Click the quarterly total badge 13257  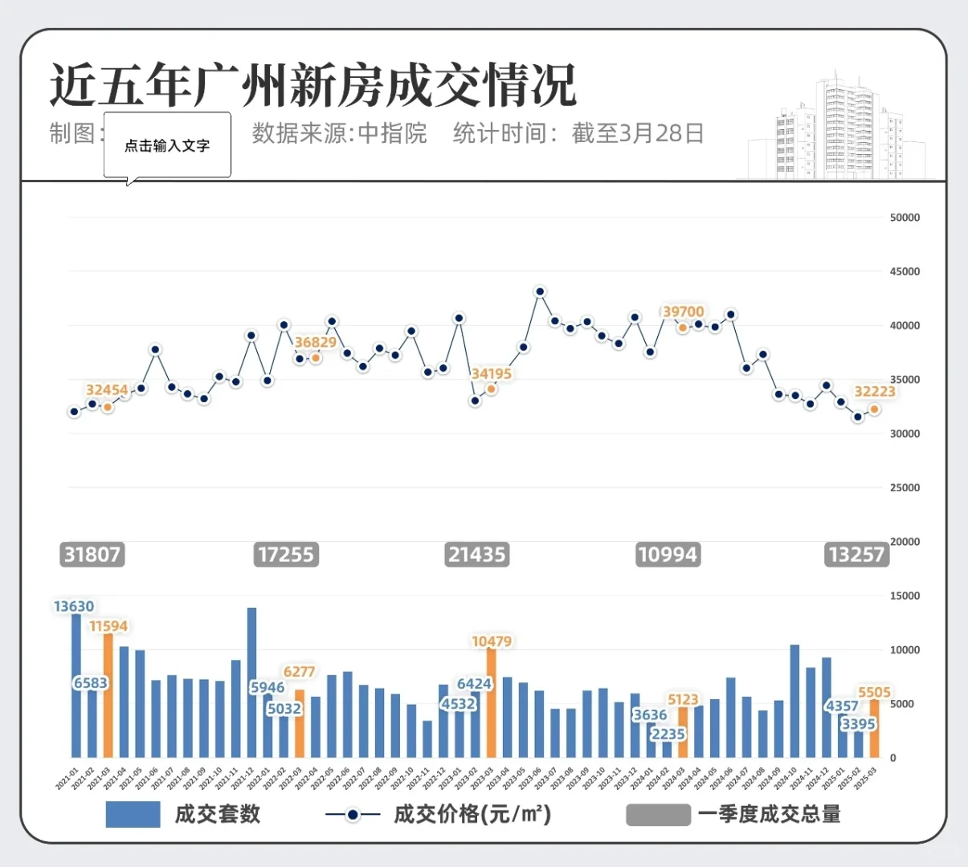coord(856,554)
